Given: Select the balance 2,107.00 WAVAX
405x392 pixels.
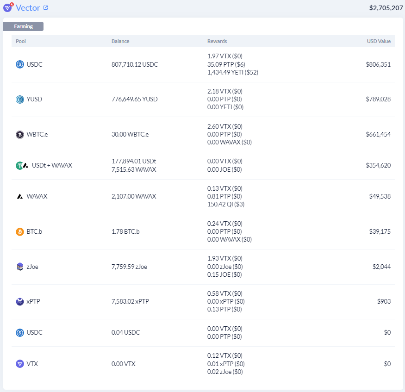Looking at the screenshot, I should pyautogui.click(x=134, y=196).
